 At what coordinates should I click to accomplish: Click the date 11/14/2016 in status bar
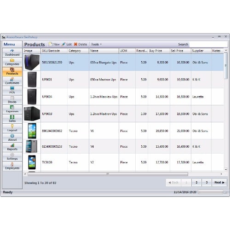click(x=182, y=192)
